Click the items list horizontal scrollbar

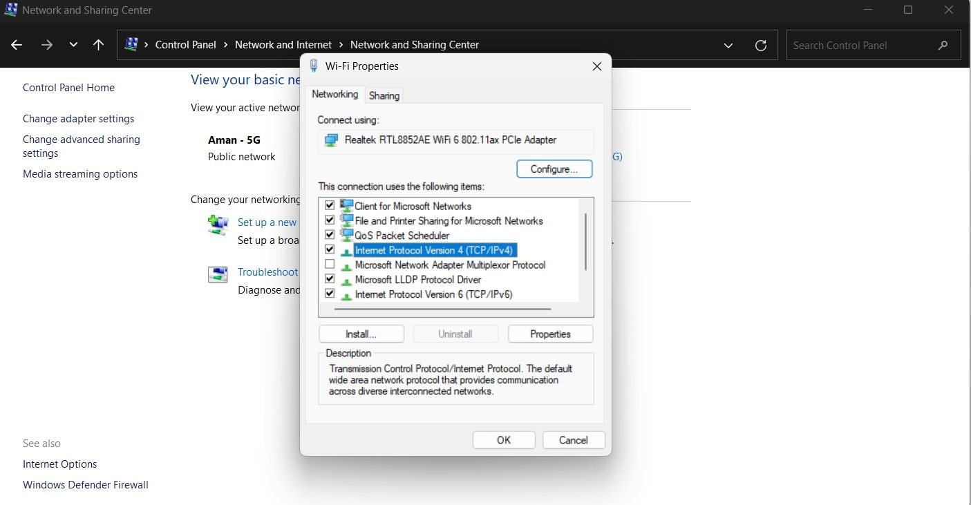pyautogui.click(x=442, y=309)
